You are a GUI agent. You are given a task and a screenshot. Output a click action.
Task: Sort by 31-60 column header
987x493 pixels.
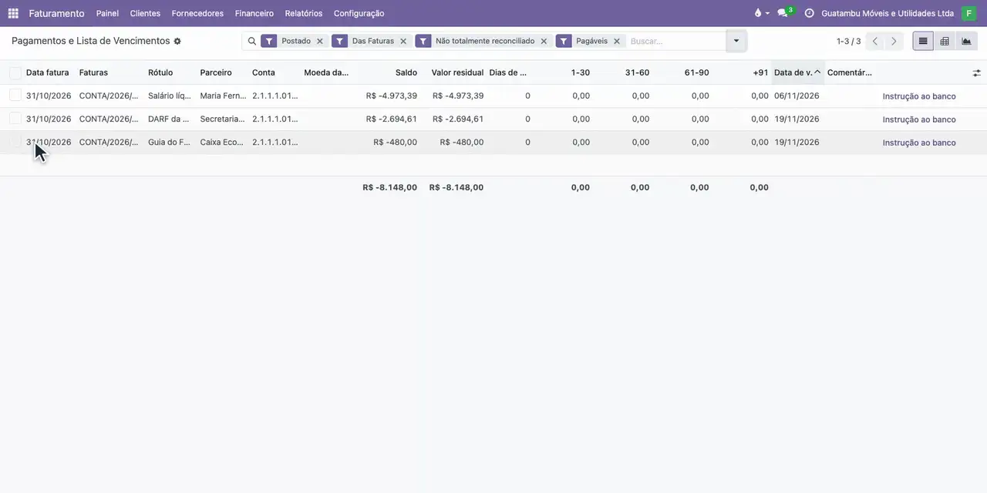pyautogui.click(x=637, y=72)
